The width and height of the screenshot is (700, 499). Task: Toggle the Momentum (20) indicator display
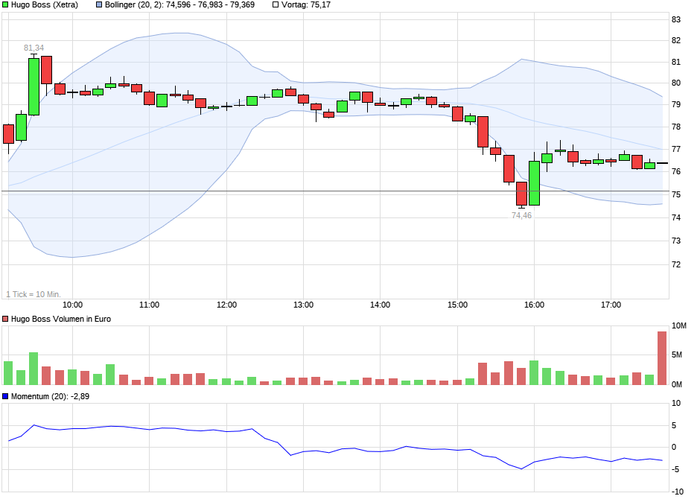[45, 397]
